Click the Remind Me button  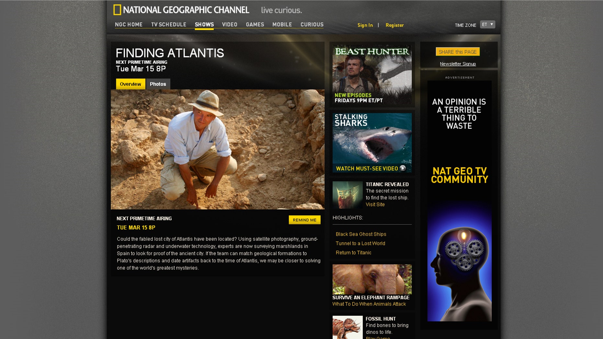click(x=304, y=220)
